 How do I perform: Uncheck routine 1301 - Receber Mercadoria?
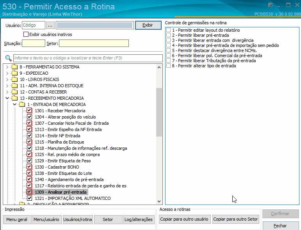tap(29, 111)
